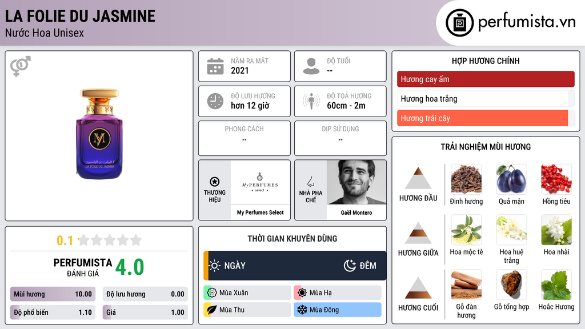This screenshot has height=329, width=585.
Task: Click the Dịp sử dụng info card
Action: tap(340, 138)
